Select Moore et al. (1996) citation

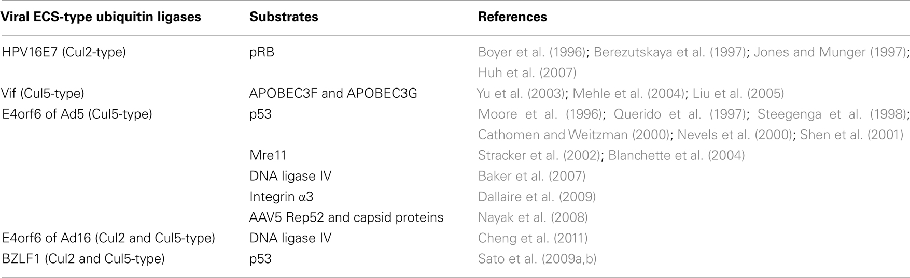point(540,114)
